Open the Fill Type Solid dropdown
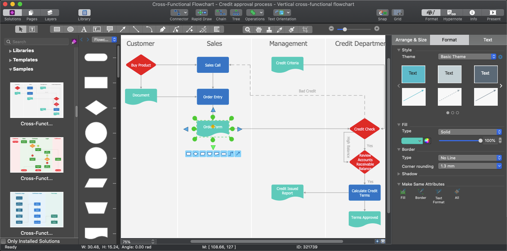Screen dimensions: 507x251 [x=470, y=132]
